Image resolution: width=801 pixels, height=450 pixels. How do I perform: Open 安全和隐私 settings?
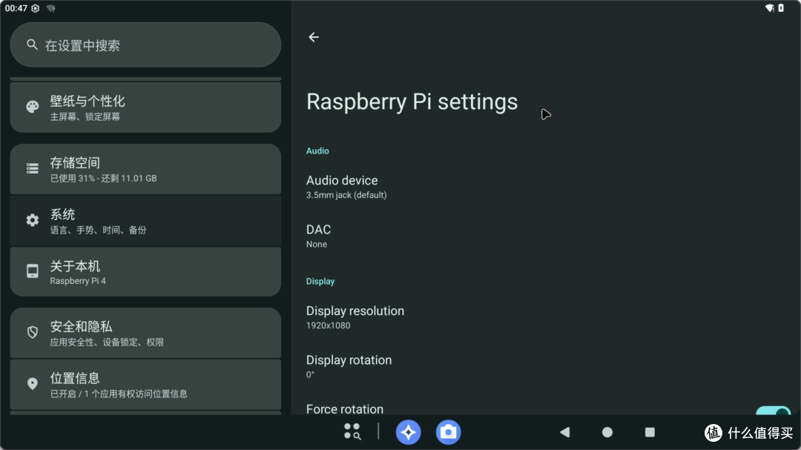145,333
